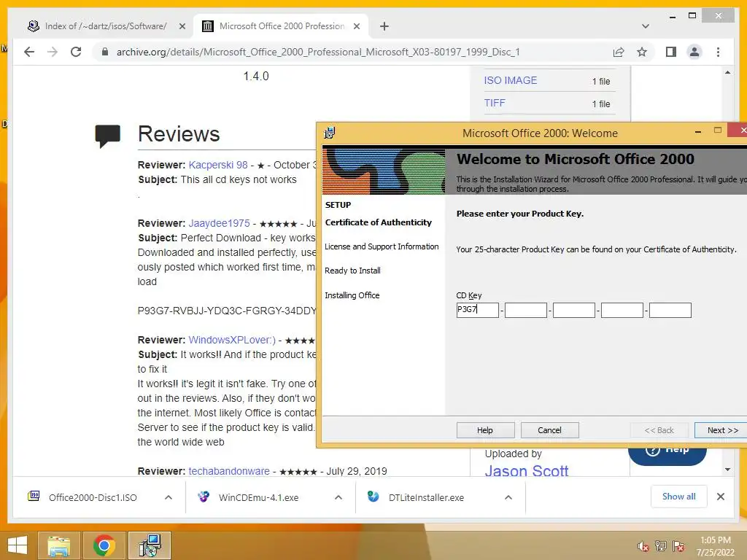
Task: Click the fifth CD Key field
Action: (670, 310)
